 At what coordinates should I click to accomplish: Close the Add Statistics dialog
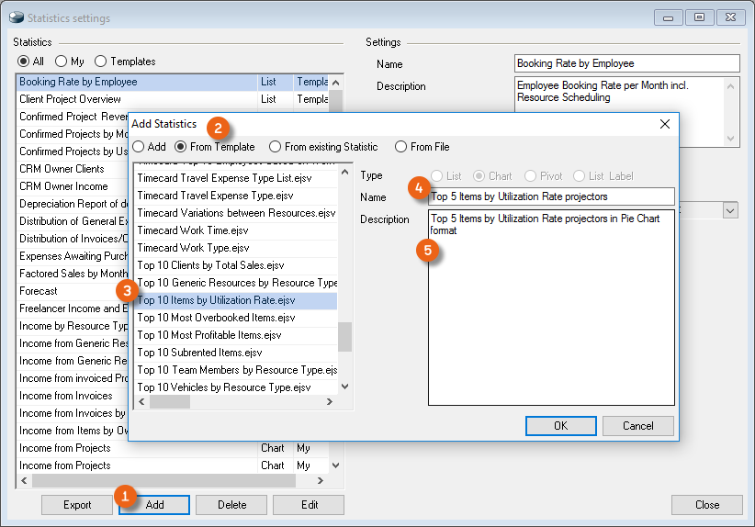pos(665,124)
